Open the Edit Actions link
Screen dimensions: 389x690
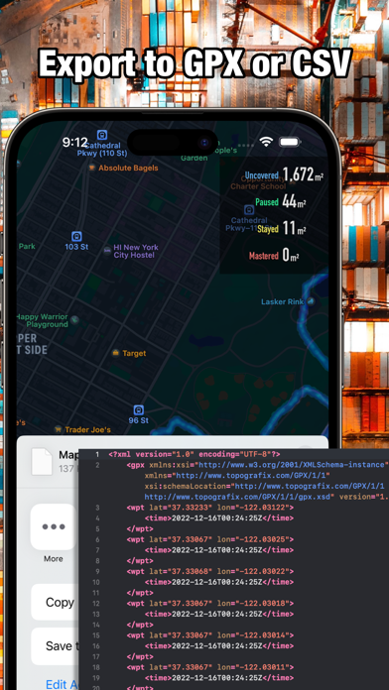click(63, 684)
